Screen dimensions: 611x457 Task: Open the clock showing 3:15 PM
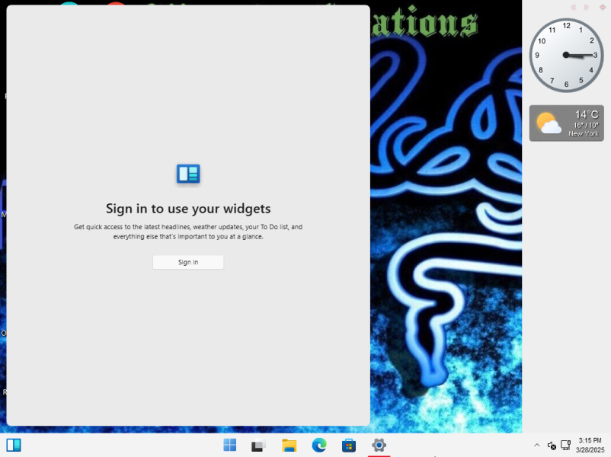590,440
